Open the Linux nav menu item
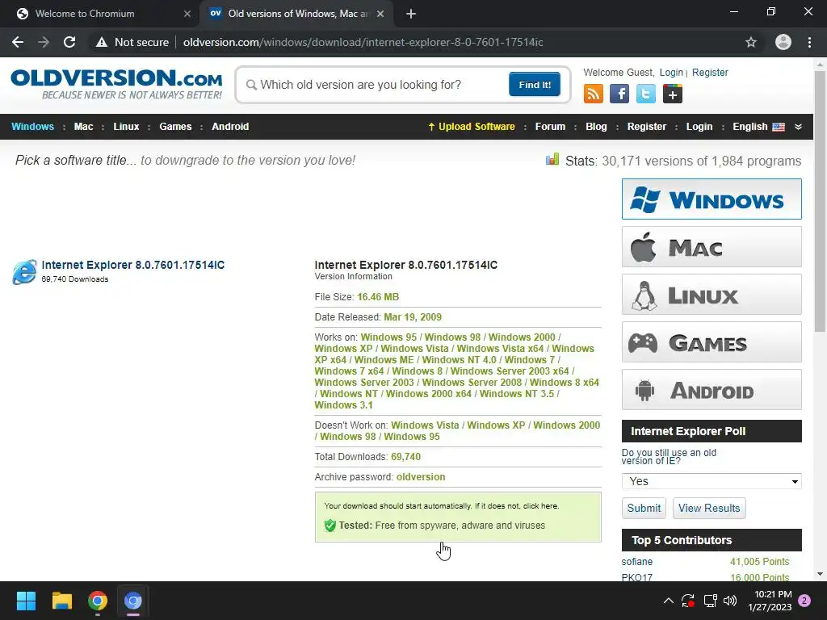Viewport: 827px width, 620px height. [126, 127]
